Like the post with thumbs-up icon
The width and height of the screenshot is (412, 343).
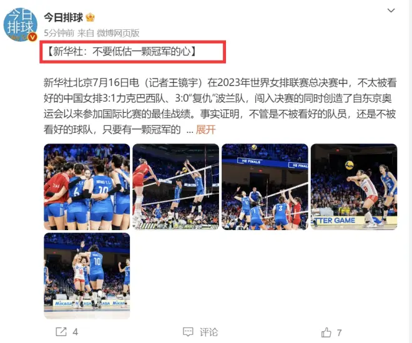click(326, 332)
